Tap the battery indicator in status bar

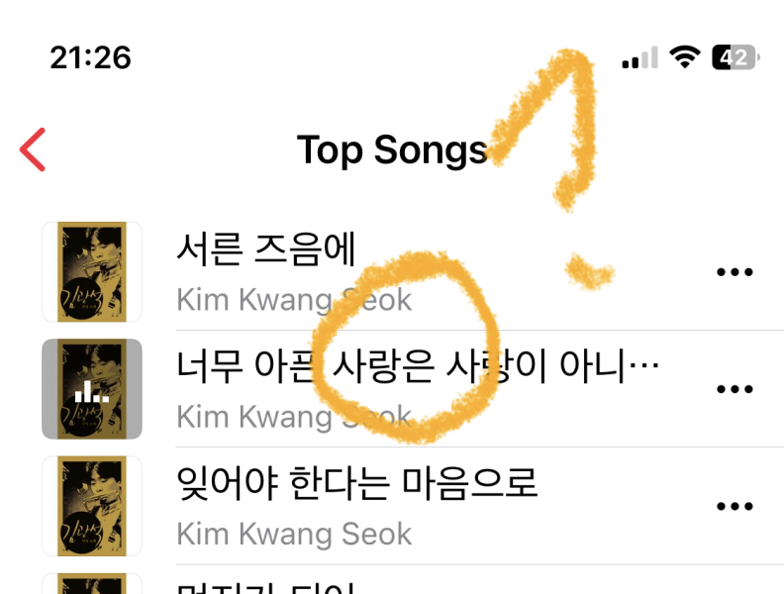736,57
